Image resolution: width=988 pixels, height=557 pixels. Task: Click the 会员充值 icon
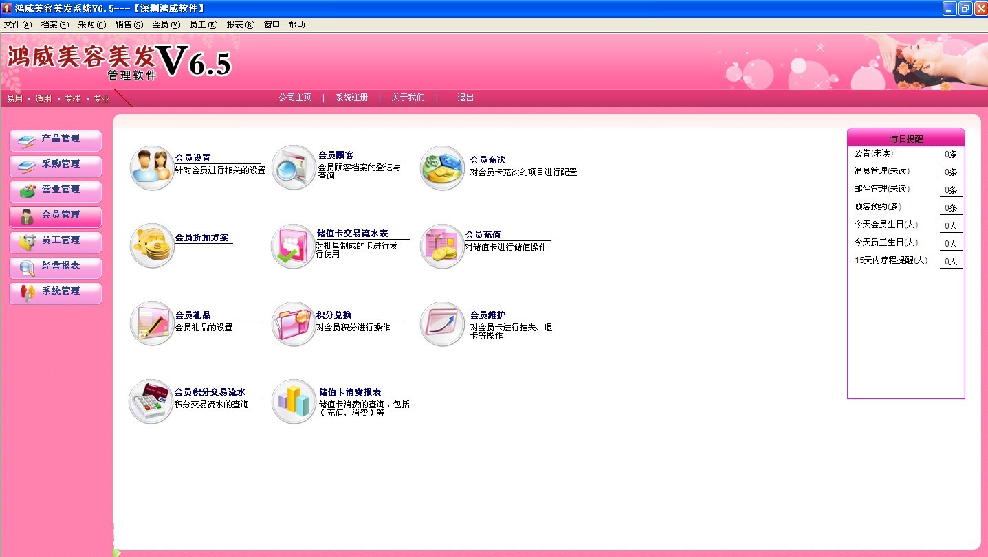click(x=442, y=245)
